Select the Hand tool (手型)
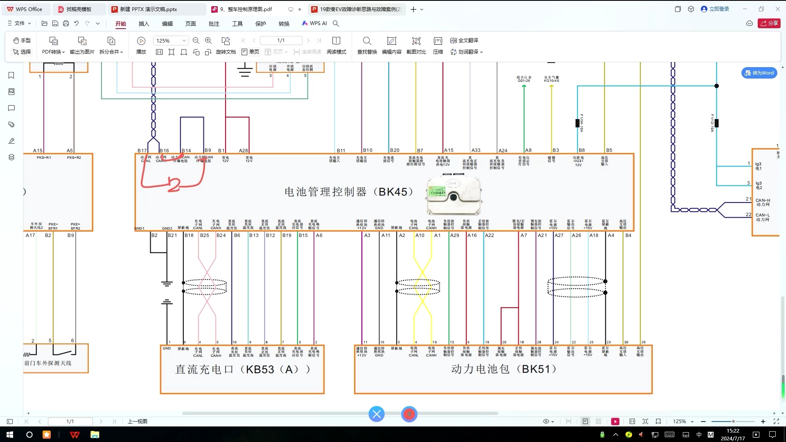786x442 pixels. pos(22,40)
